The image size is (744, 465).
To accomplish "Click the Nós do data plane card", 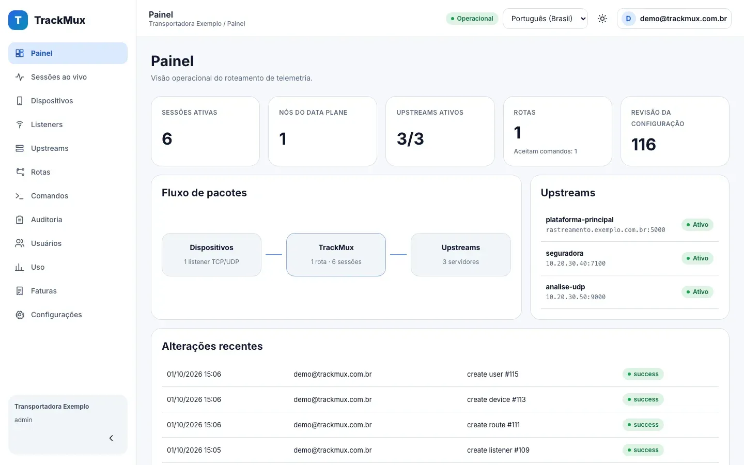I will pos(322,131).
